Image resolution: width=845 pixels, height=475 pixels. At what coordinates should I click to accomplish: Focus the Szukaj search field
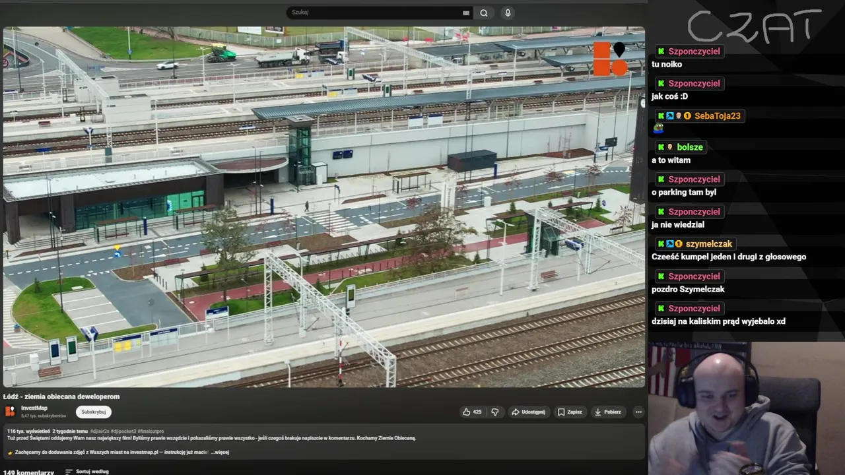(x=380, y=13)
